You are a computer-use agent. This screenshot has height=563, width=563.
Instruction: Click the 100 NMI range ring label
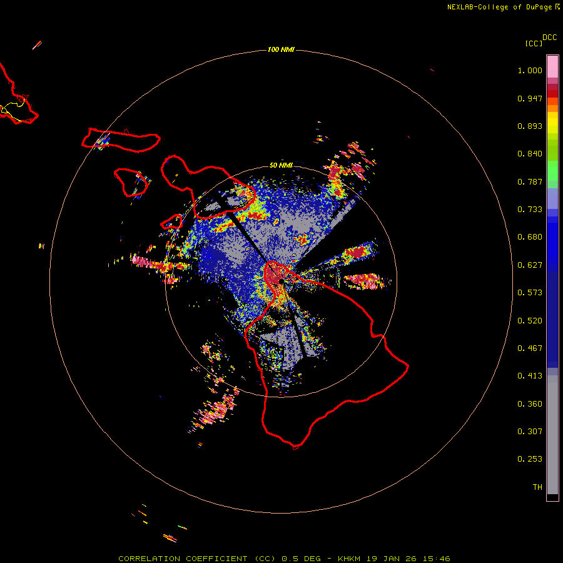click(x=281, y=49)
